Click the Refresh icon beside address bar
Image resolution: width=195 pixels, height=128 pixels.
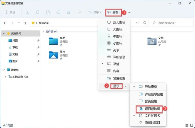pos(145,23)
